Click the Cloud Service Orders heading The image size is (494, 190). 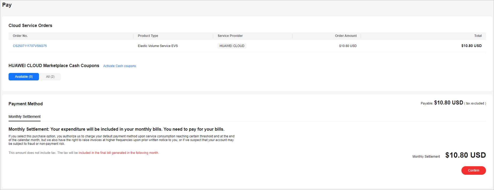coord(30,26)
